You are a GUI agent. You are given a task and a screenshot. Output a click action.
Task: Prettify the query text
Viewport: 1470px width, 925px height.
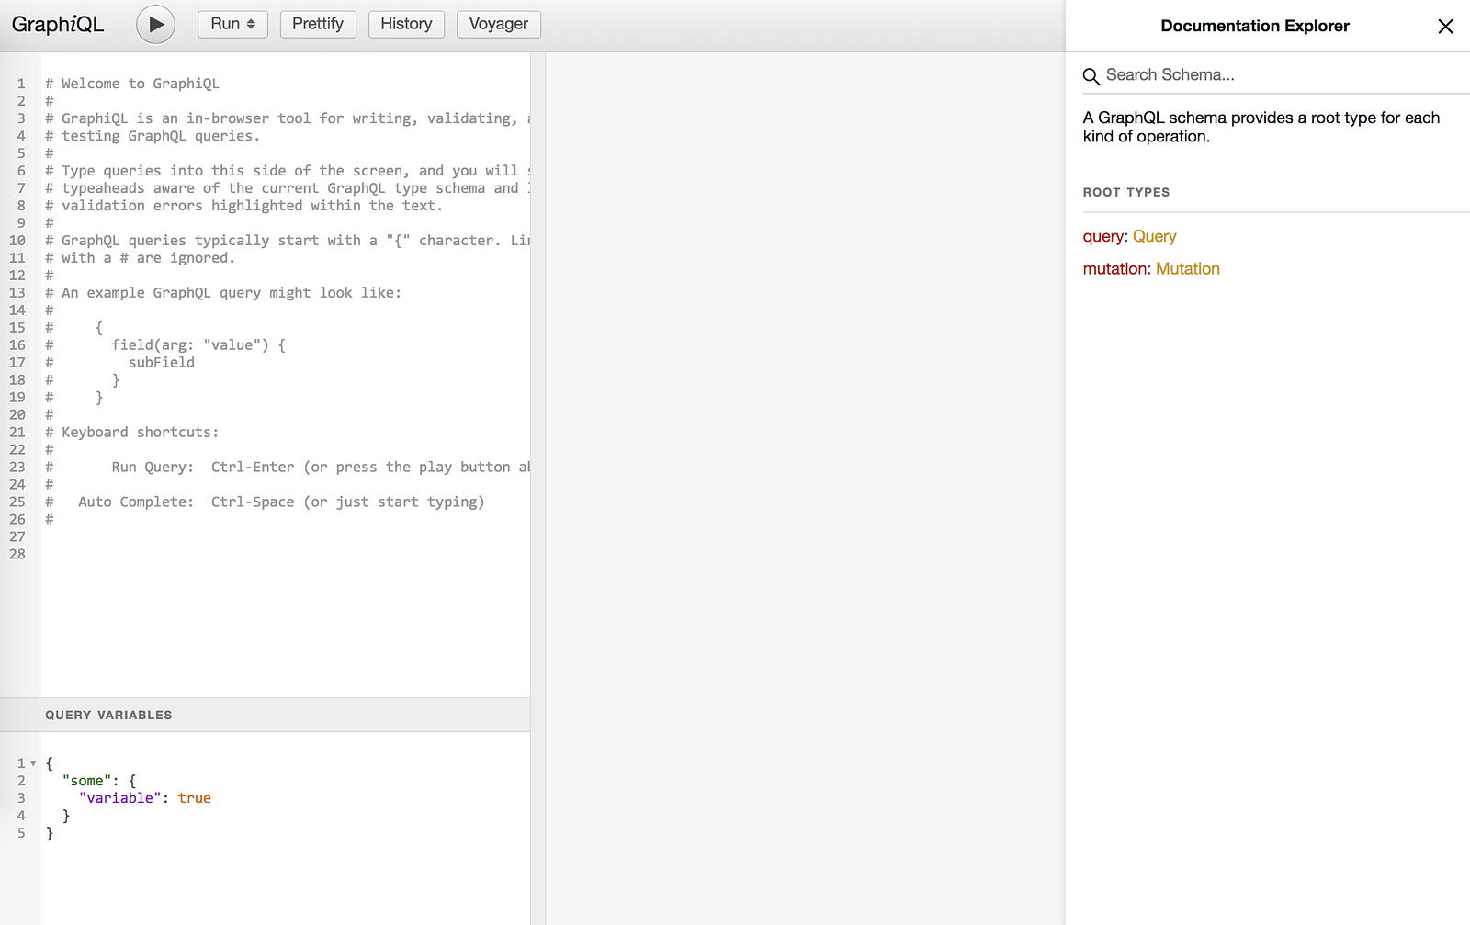pos(318,24)
